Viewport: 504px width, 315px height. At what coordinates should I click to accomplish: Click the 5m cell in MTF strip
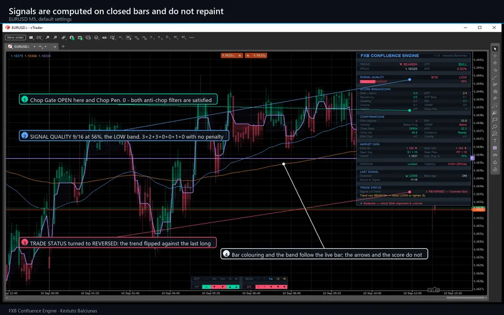[214, 279]
